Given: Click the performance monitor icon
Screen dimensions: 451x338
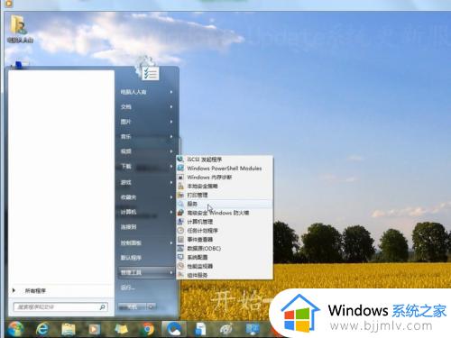Looking at the screenshot, I should point(180,266).
